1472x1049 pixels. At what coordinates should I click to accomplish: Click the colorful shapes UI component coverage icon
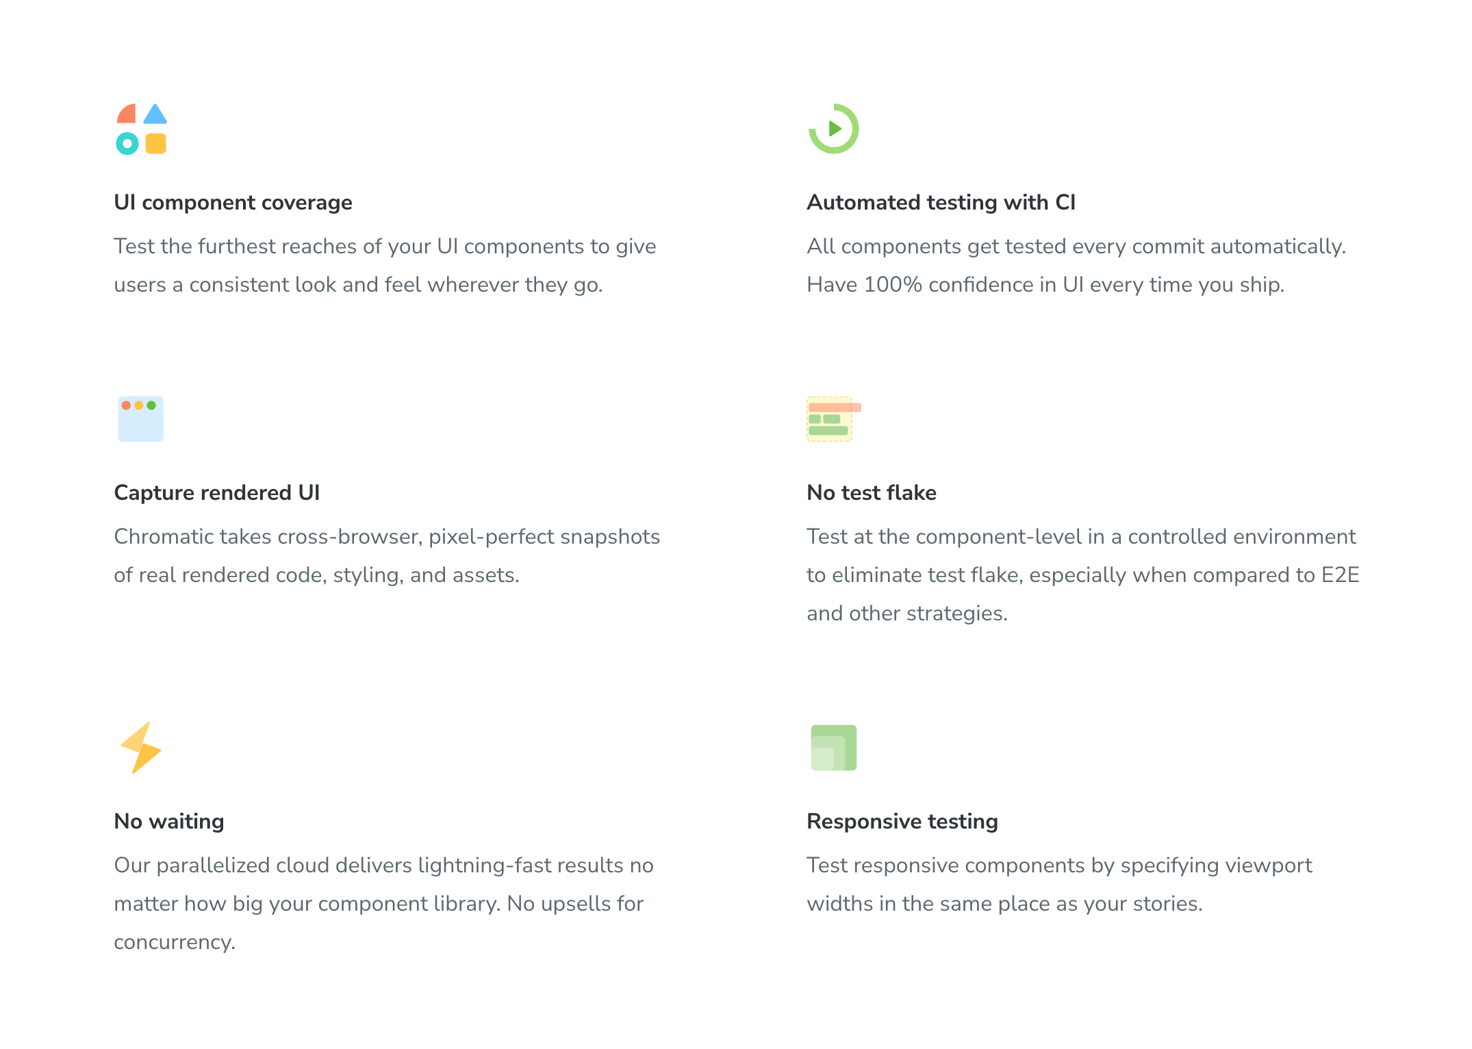[141, 129]
